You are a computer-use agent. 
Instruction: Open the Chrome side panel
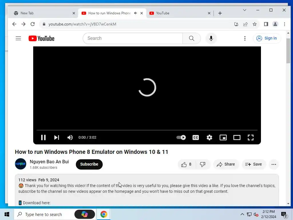point(266,24)
